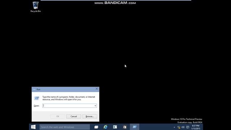The width and height of the screenshot is (231, 130).
Task: Select the Run app taskbar button
Action: point(135,127)
